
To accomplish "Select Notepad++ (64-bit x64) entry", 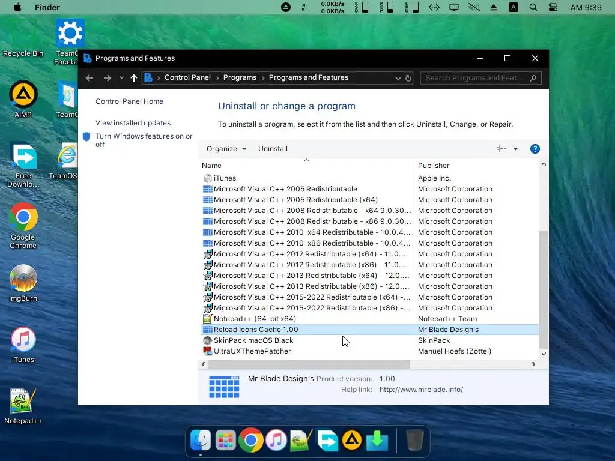I will point(369,319).
